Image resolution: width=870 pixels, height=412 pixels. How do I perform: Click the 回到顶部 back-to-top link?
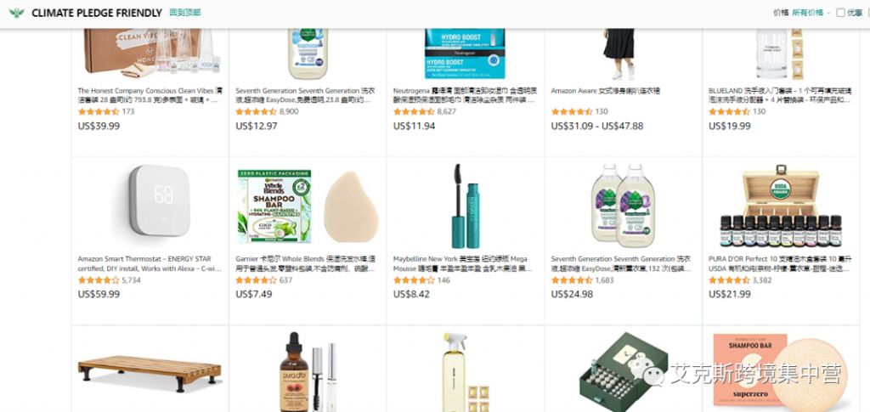pyautogui.click(x=184, y=12)
